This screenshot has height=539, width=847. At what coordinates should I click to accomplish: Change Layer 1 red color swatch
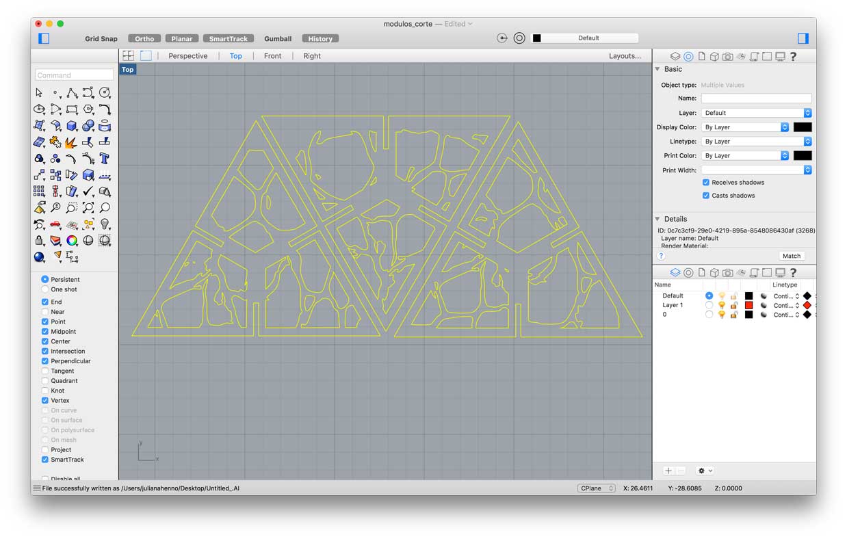748,305
